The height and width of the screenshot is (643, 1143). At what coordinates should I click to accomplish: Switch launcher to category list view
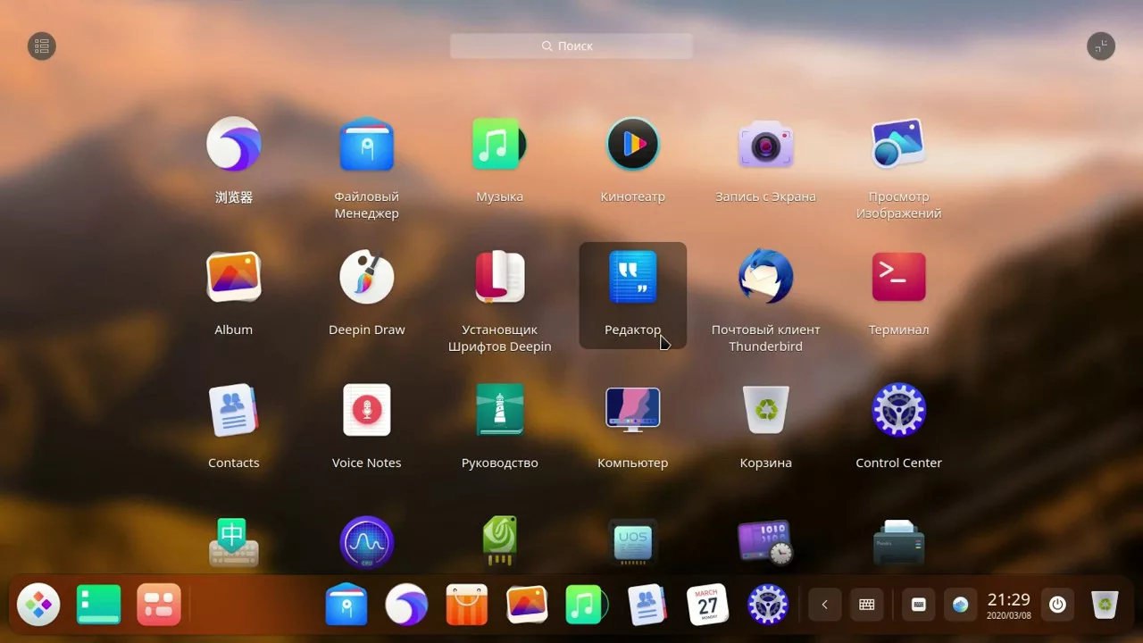42,46
